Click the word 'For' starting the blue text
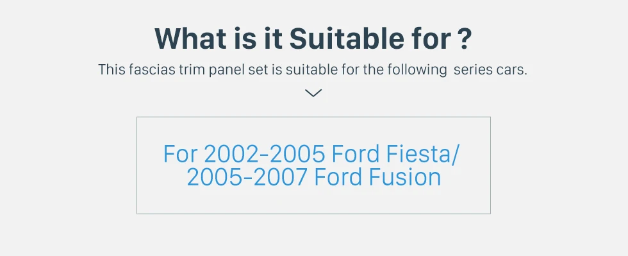 pos(180,154)
